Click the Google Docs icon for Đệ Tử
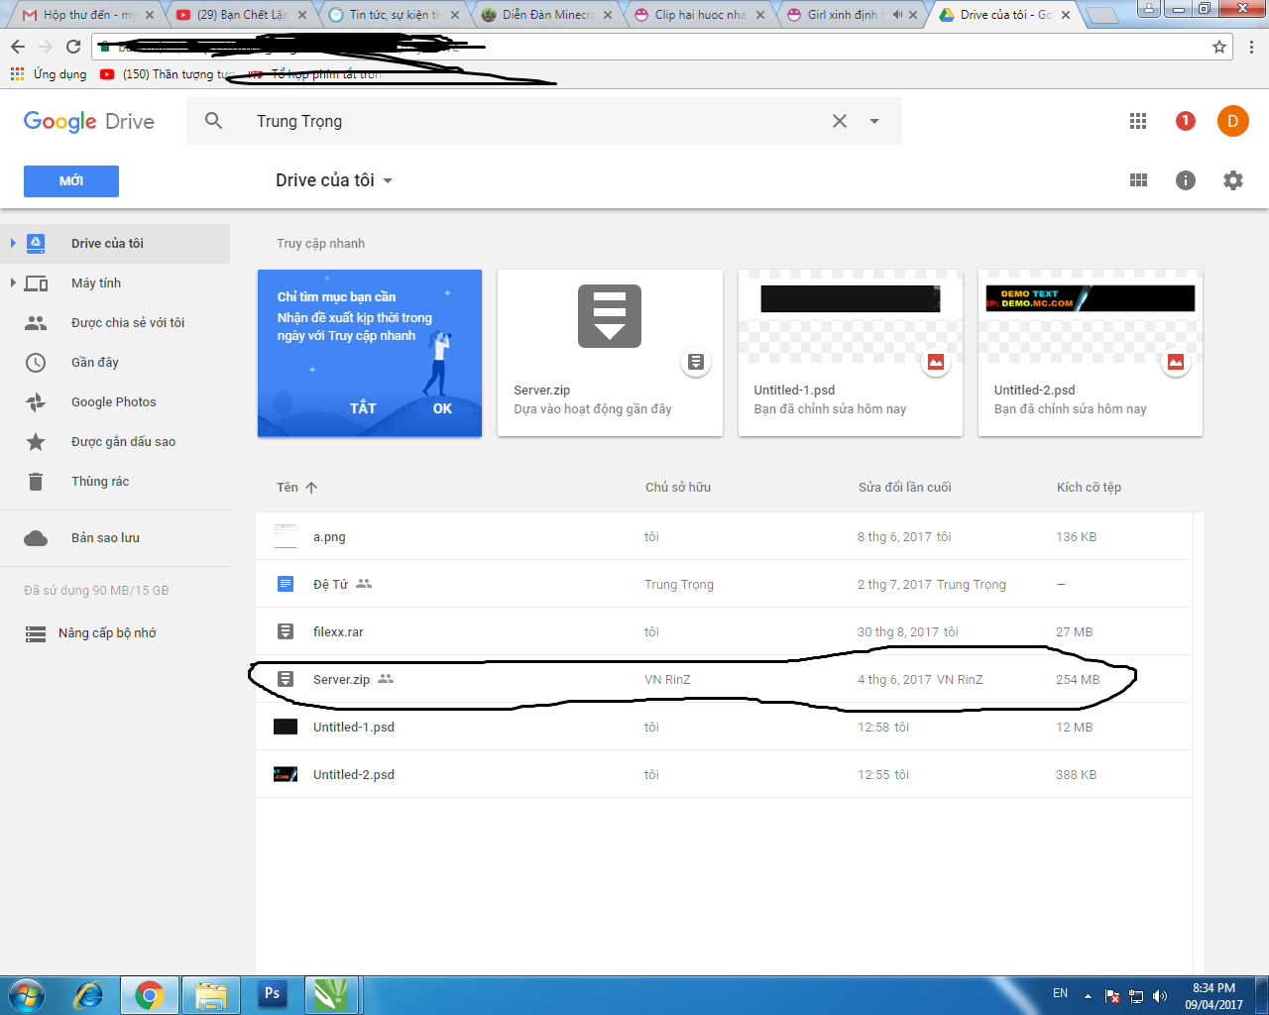The width and height of the screenshot is (1269, 1015). [286, 584]
